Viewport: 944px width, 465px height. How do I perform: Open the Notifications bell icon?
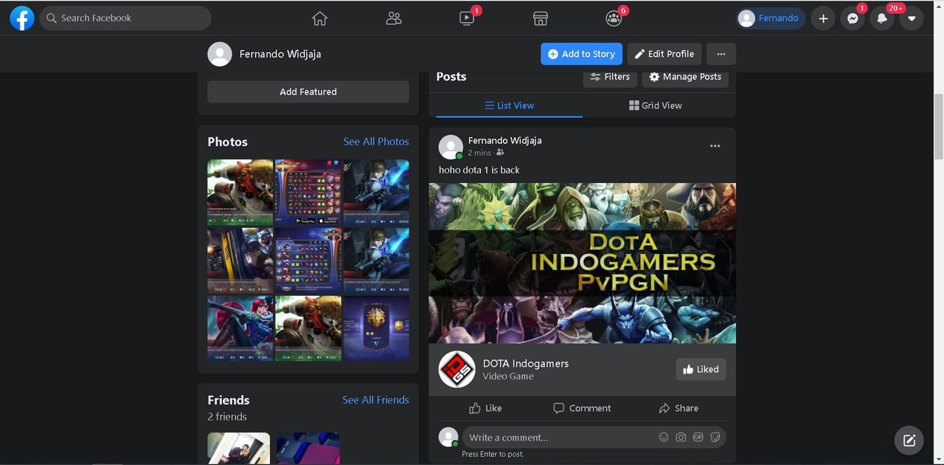tap(882, 18)
